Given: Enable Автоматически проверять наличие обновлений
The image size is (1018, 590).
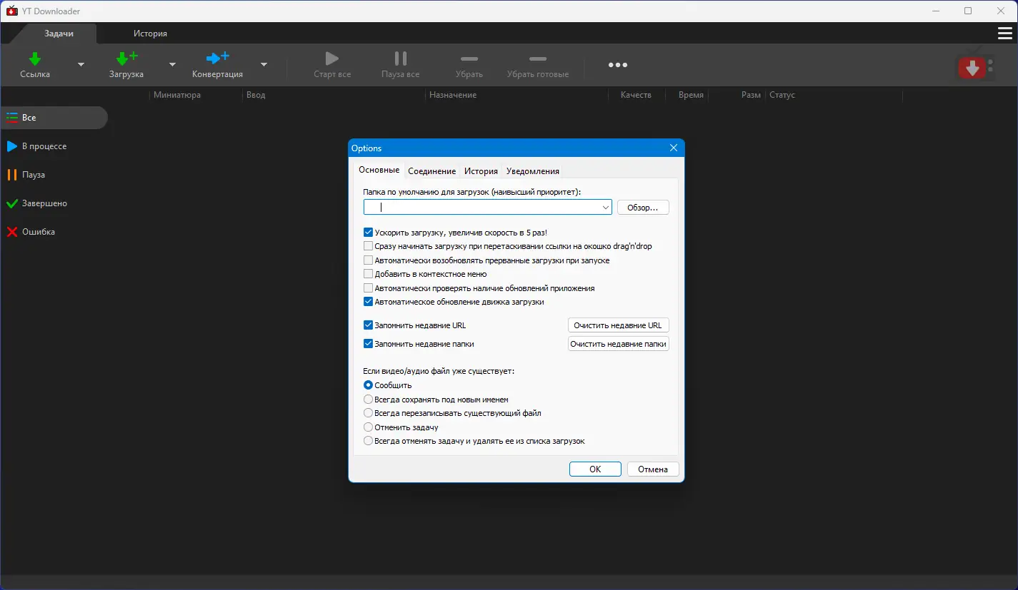Looking at the screenshot, I should point(369,288).
